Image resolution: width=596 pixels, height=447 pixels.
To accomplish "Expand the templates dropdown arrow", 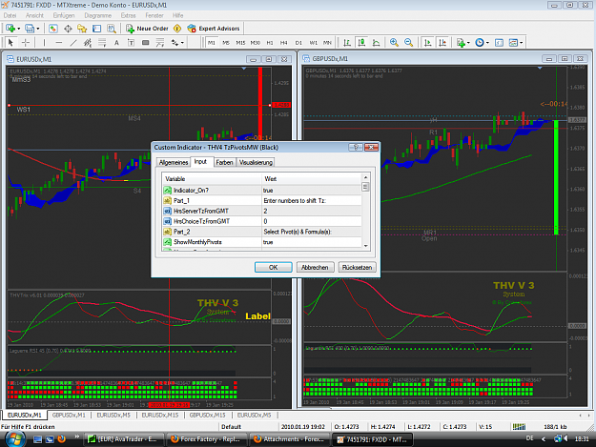I will 521,43.
